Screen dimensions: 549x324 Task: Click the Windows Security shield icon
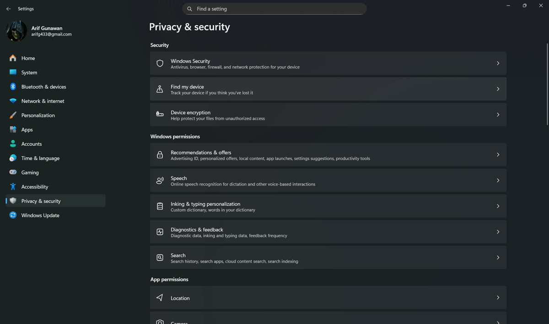pos(160,64)
